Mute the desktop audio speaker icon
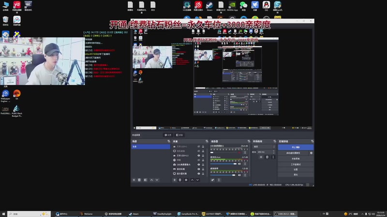This screenshot has width=387, height=217. pos(239,175)
